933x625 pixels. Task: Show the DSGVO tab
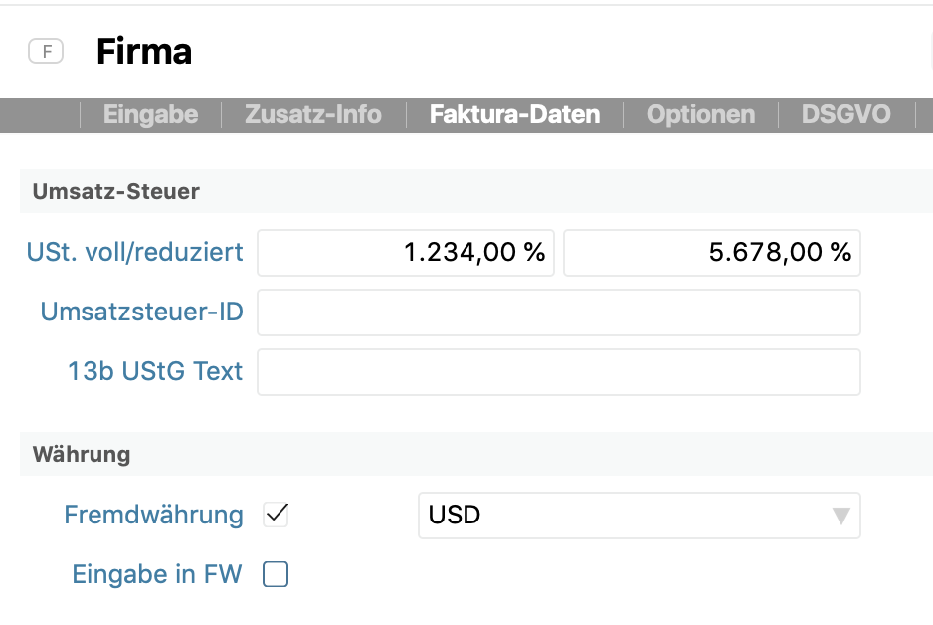click(x=845, y=115)
